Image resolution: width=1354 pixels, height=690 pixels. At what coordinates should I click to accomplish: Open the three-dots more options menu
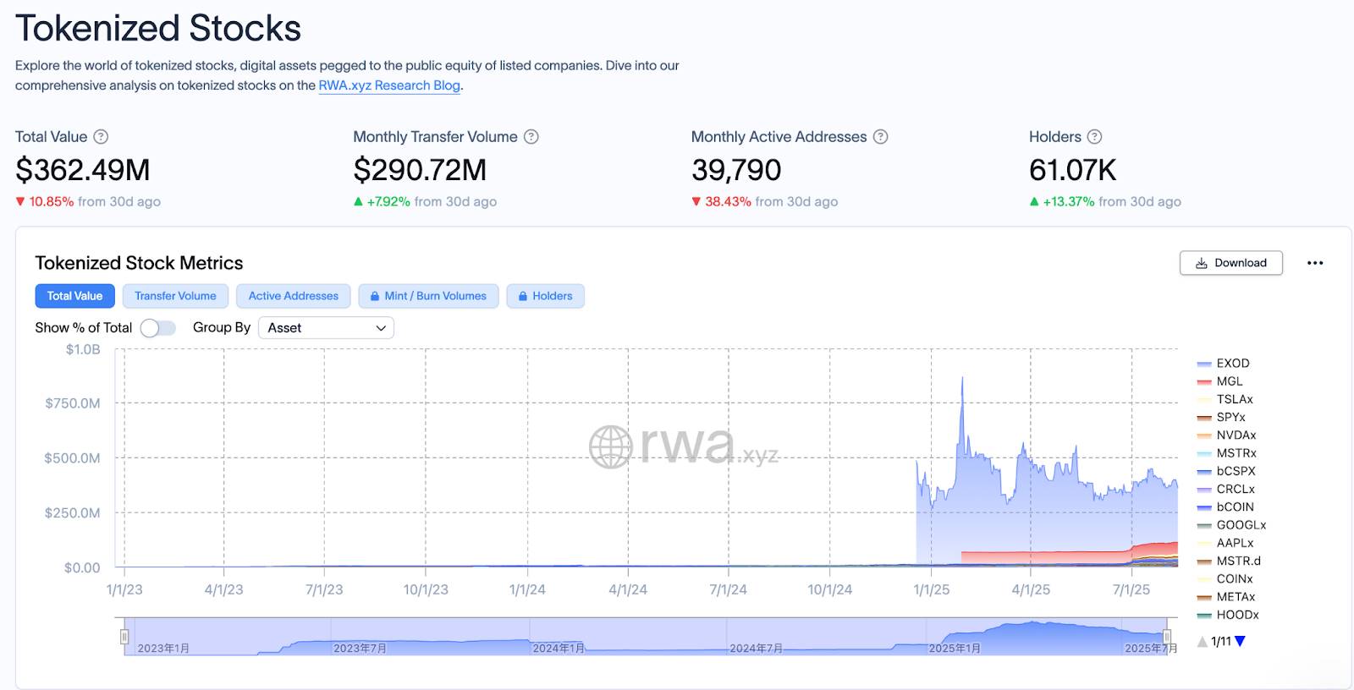point(1314,263)
